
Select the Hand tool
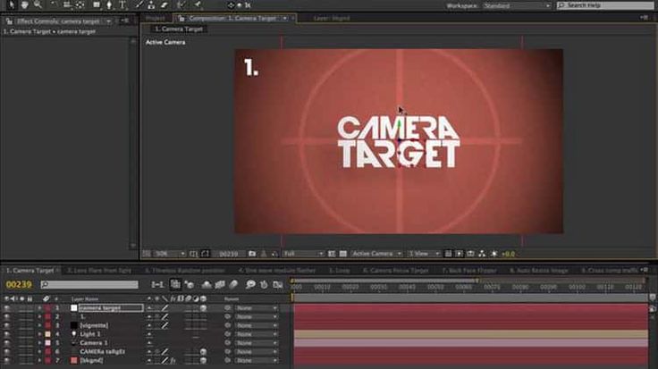[24, 5]
